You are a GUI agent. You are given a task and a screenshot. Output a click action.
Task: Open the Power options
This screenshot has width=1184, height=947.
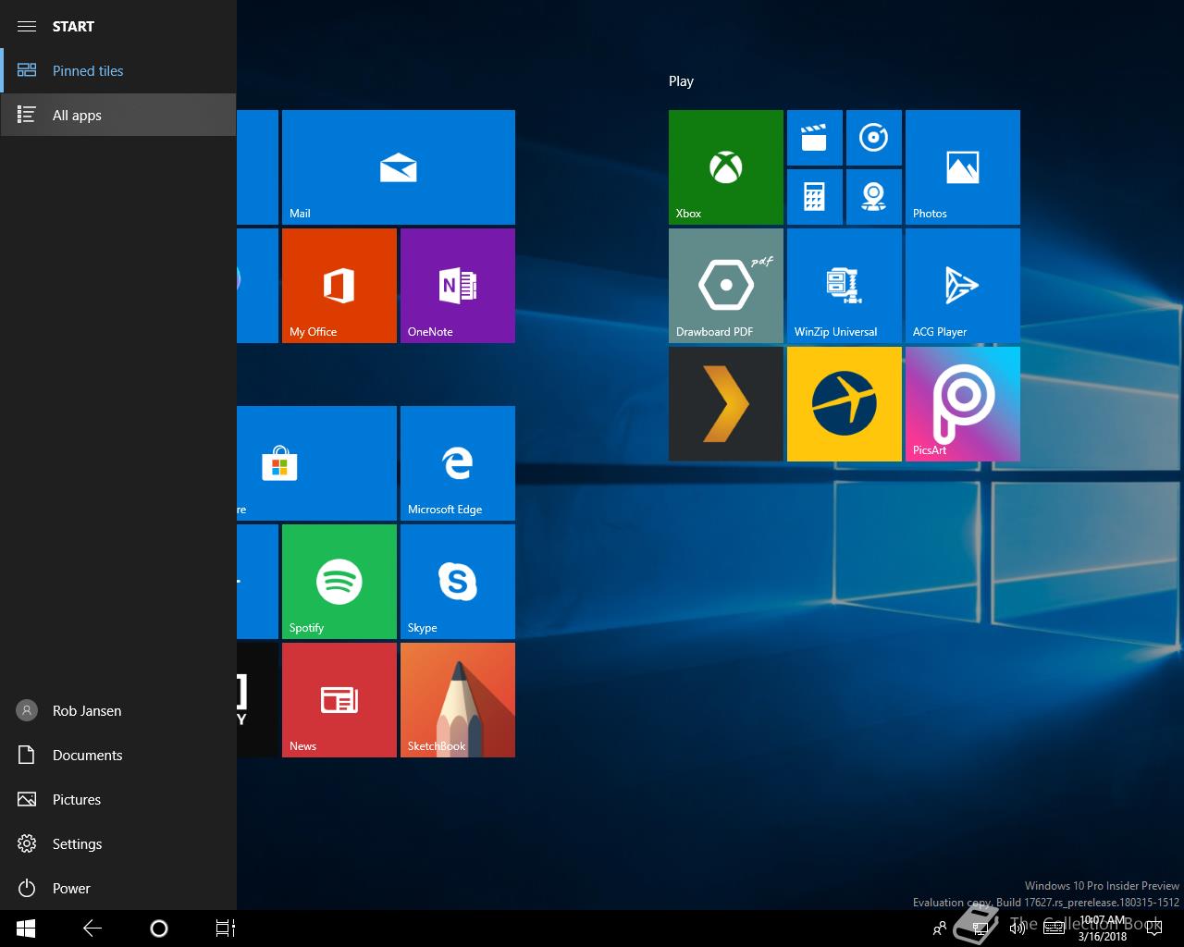118,888
